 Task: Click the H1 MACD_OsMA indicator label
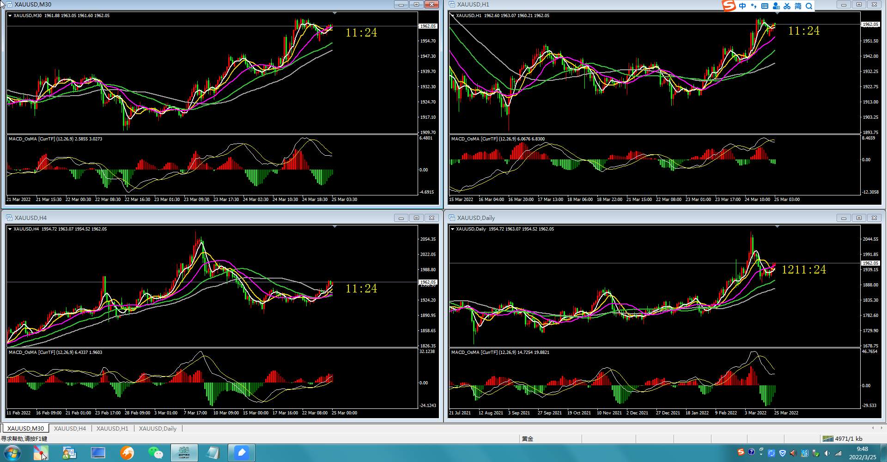(498, 139)
